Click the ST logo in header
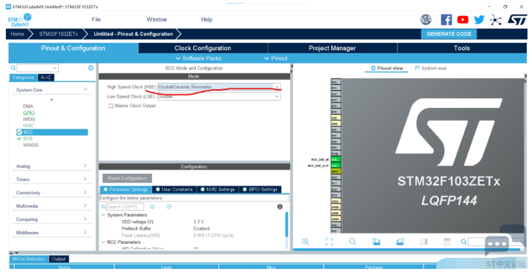Viewport: 531px width, 273px height. [x=517, y=20]
